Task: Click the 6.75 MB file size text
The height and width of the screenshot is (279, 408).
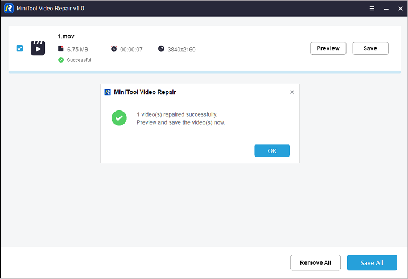Action: tap(77, 50)
